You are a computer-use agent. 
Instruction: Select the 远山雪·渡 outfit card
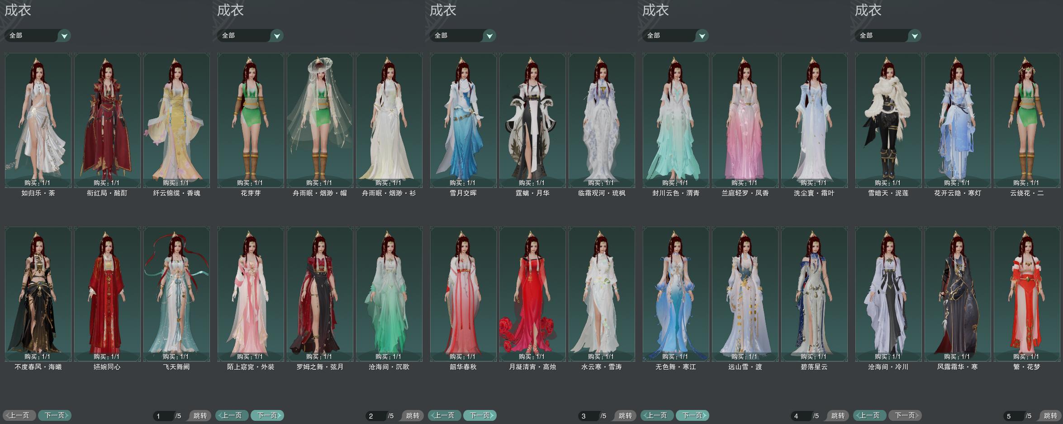coord(745,294)
